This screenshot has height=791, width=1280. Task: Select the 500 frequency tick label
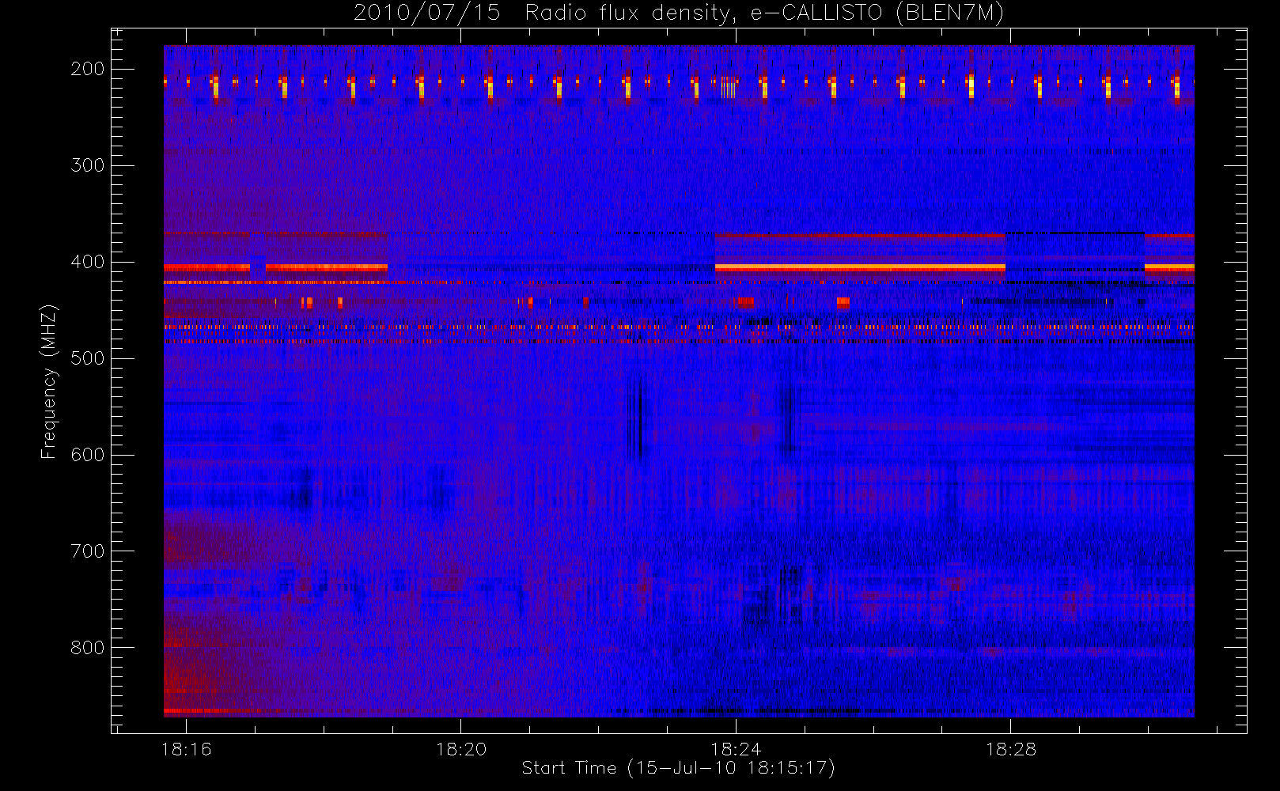pos(88,358)
